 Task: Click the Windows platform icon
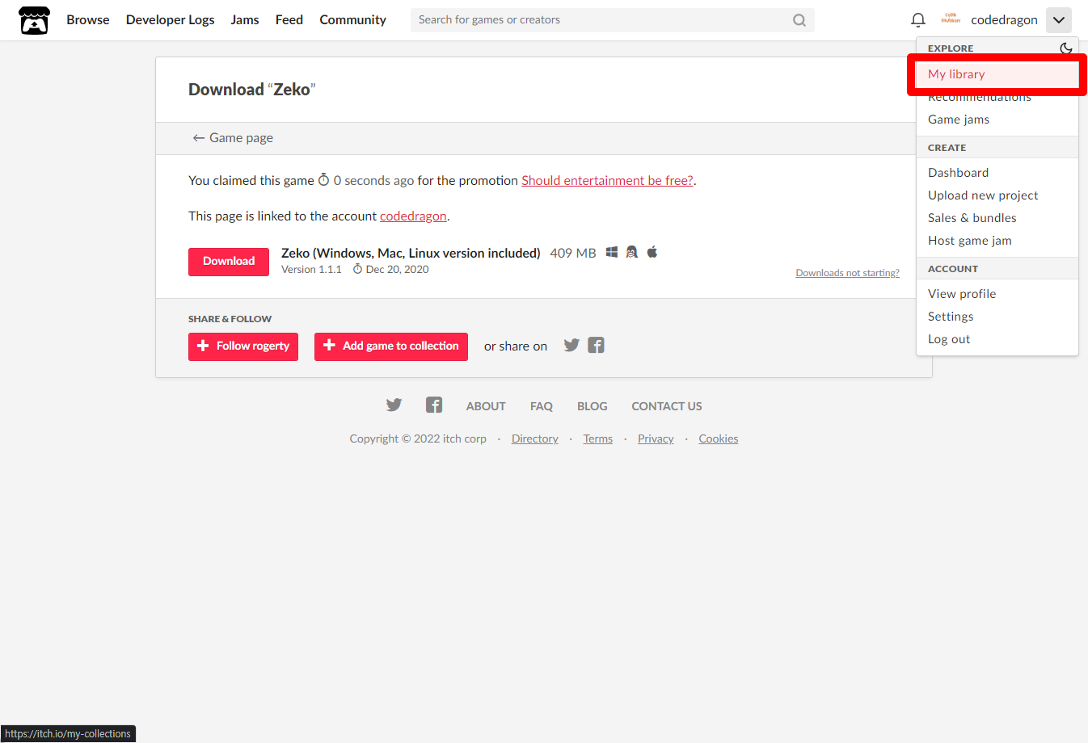612,252
